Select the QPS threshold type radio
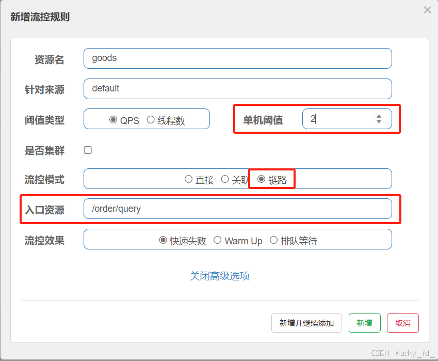Screen dimensions: 438x361 coord(113,120)
